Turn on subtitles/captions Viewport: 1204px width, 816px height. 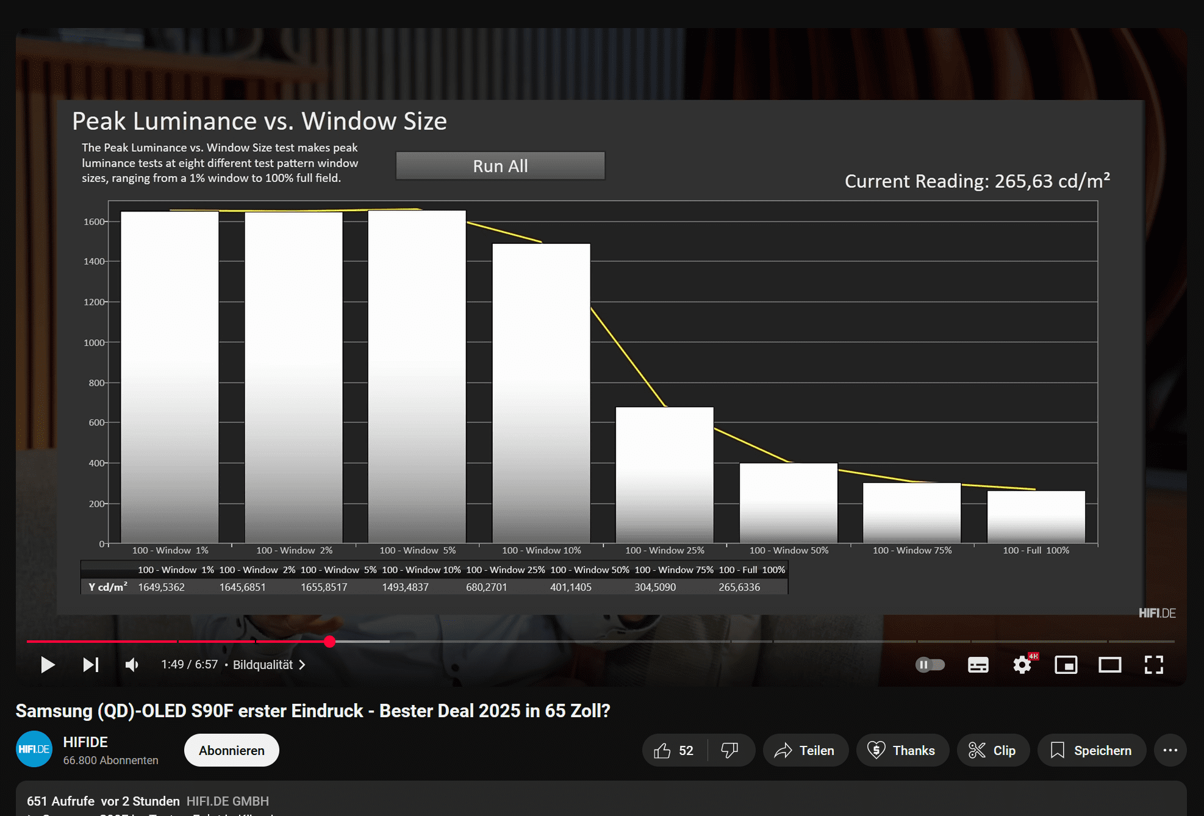click(978, 665)
